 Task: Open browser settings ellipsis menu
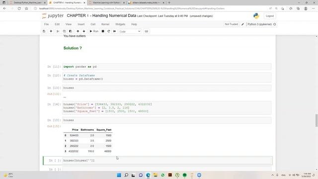tap(314, 8)
